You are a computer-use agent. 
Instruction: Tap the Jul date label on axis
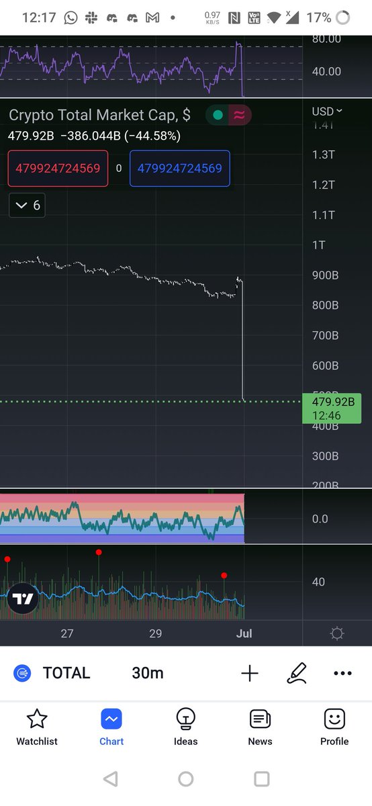pyautogui.click(x=244, y=633)
